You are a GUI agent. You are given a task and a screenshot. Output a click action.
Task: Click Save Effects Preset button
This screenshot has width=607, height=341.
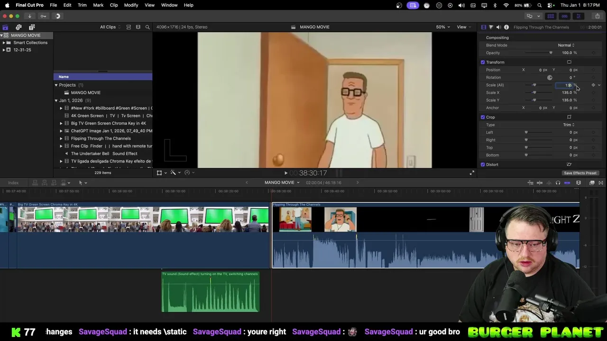[580, 173]
